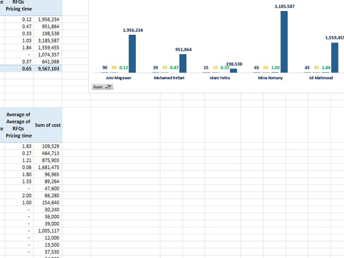The image size is (344, 258).
Task: Select the cell showing 1,681,475
Action: tap(48, 167)
